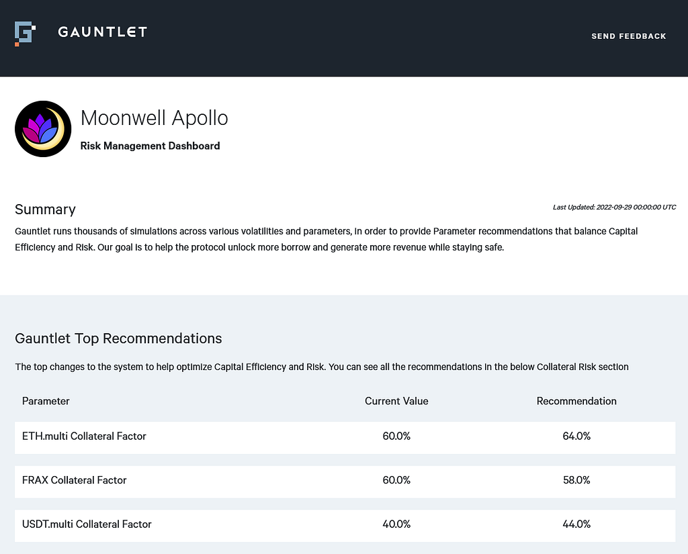
Task: Click the Gauntlet Top Recommendations heading
Action: pyautogui.click(x=118, y=338)
